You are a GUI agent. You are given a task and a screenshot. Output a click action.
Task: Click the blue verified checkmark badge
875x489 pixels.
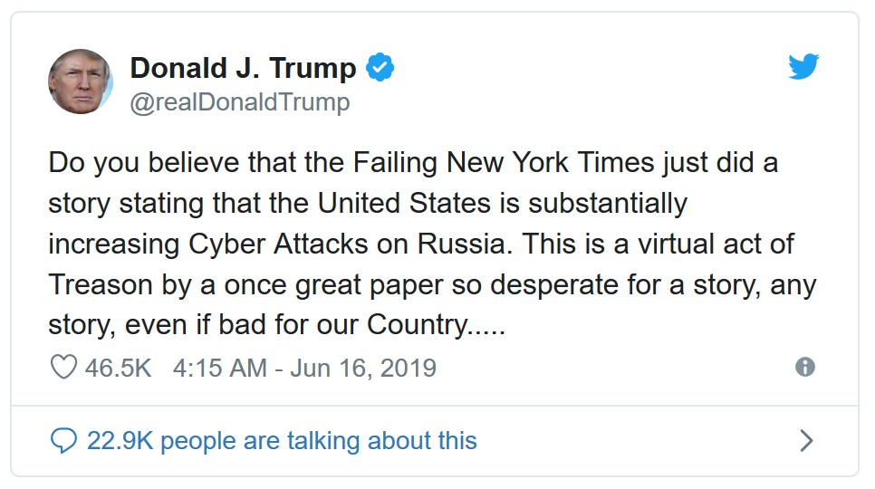point(380,68)
